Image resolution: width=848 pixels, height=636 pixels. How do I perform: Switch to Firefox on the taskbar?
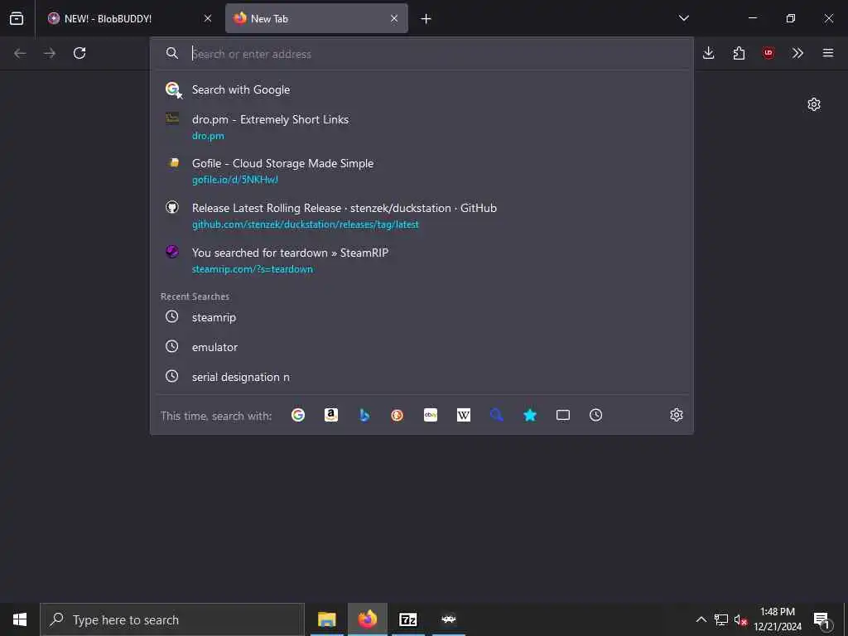pyautogui.click(x=367, y=619)
